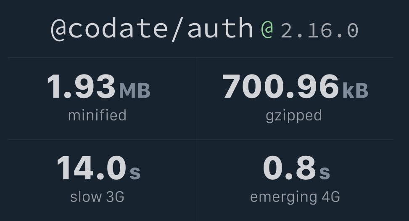Image resolution: width=409 pixels, height=221 pixels.
Task: Click the vertical divider between minified and gzipped
Action: (197, 99)
